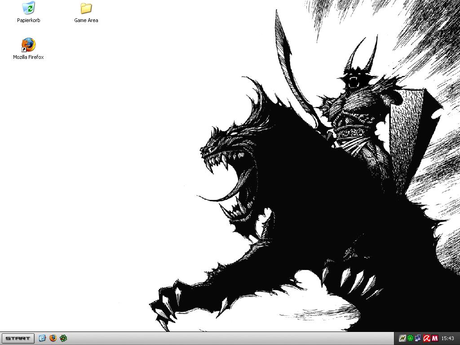460x345 pixels.
Task: Click the network connection monitors tray icon
Action: click(418, 338)
